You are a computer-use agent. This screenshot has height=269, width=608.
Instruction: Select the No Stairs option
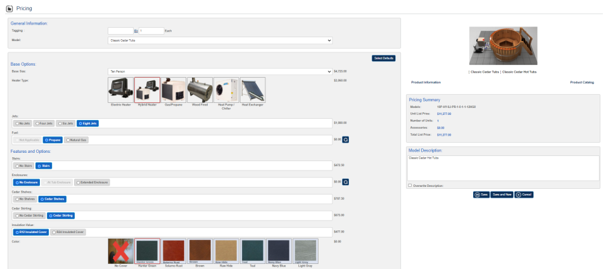[23, 165]
